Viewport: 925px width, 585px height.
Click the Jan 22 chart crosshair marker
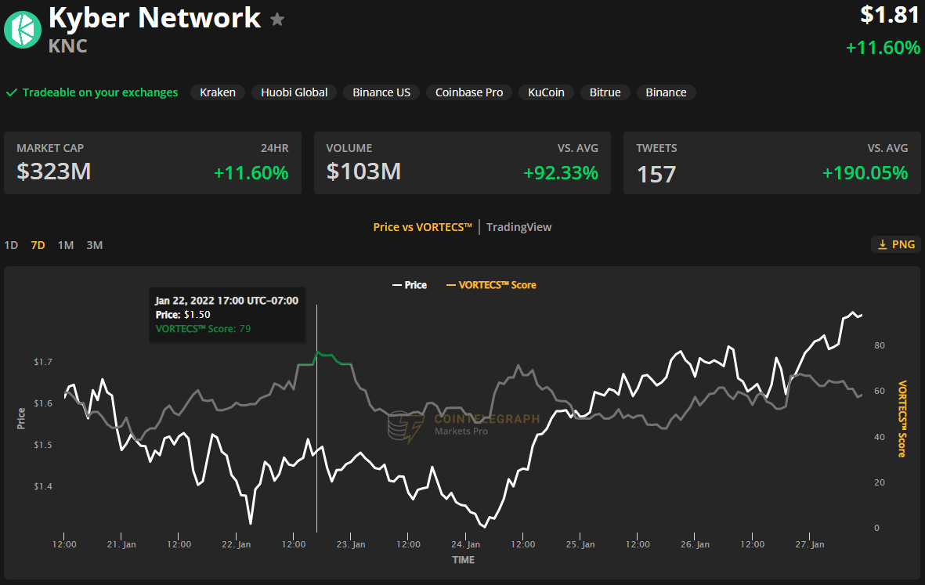pyautogui.click(x=316, y=354)
